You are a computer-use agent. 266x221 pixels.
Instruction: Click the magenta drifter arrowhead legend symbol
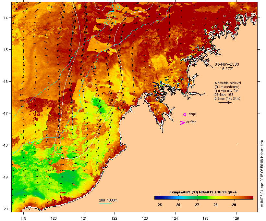(x=182, y=123)
